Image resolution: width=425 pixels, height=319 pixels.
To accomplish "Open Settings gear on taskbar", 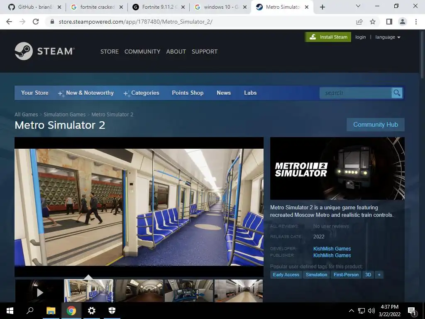I will pyautogui.click(x=92, y=311).
